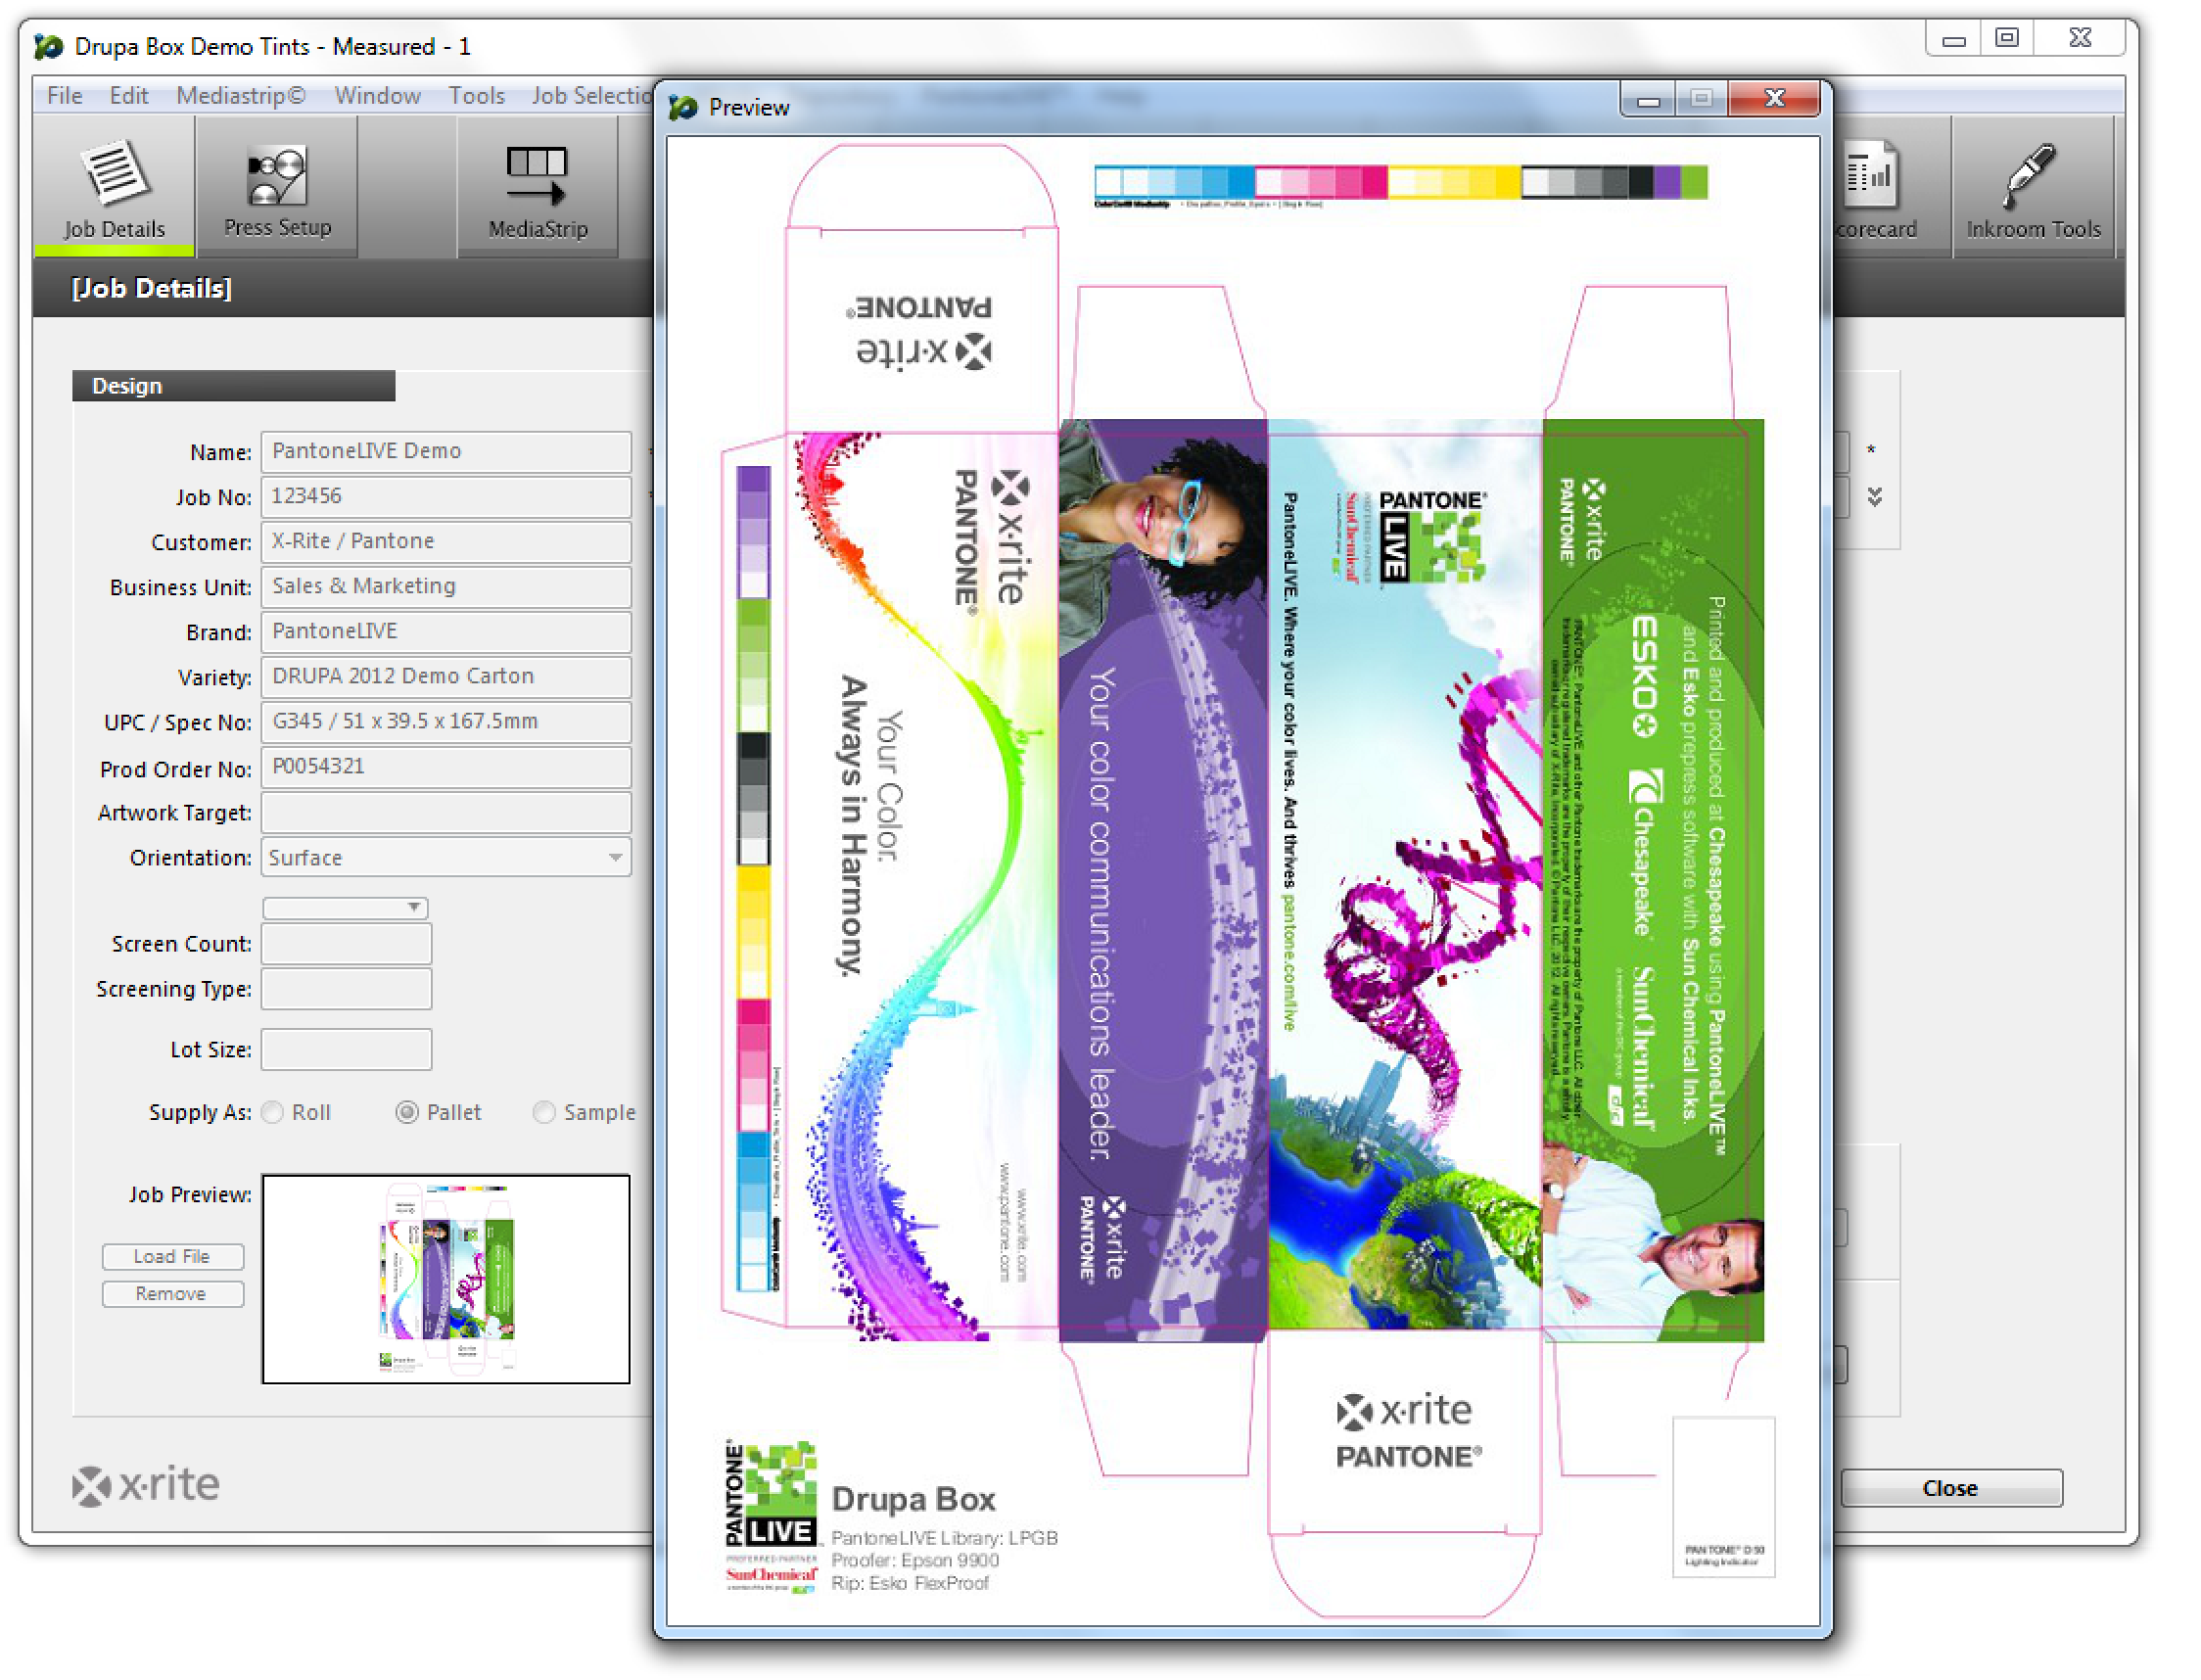Click the X-Rite logo at bottom left

146,1486
